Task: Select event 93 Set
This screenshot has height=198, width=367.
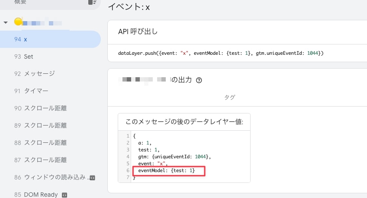Action: coord(50,57)
